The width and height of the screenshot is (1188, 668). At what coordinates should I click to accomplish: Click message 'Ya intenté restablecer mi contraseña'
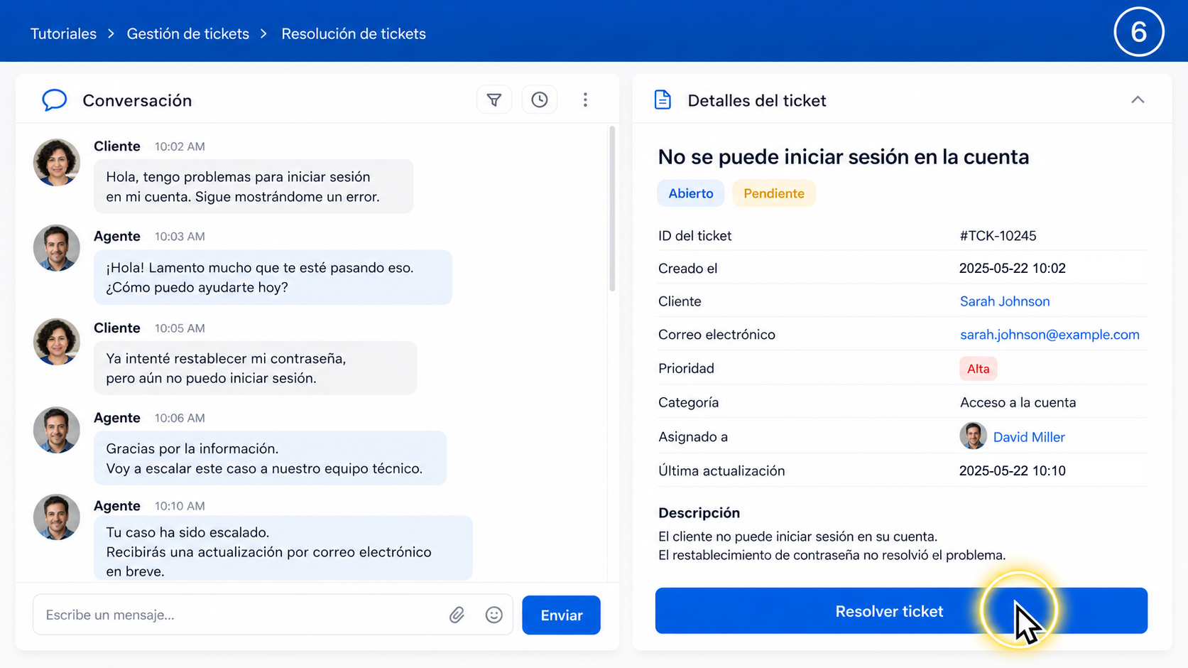(255, 368)
